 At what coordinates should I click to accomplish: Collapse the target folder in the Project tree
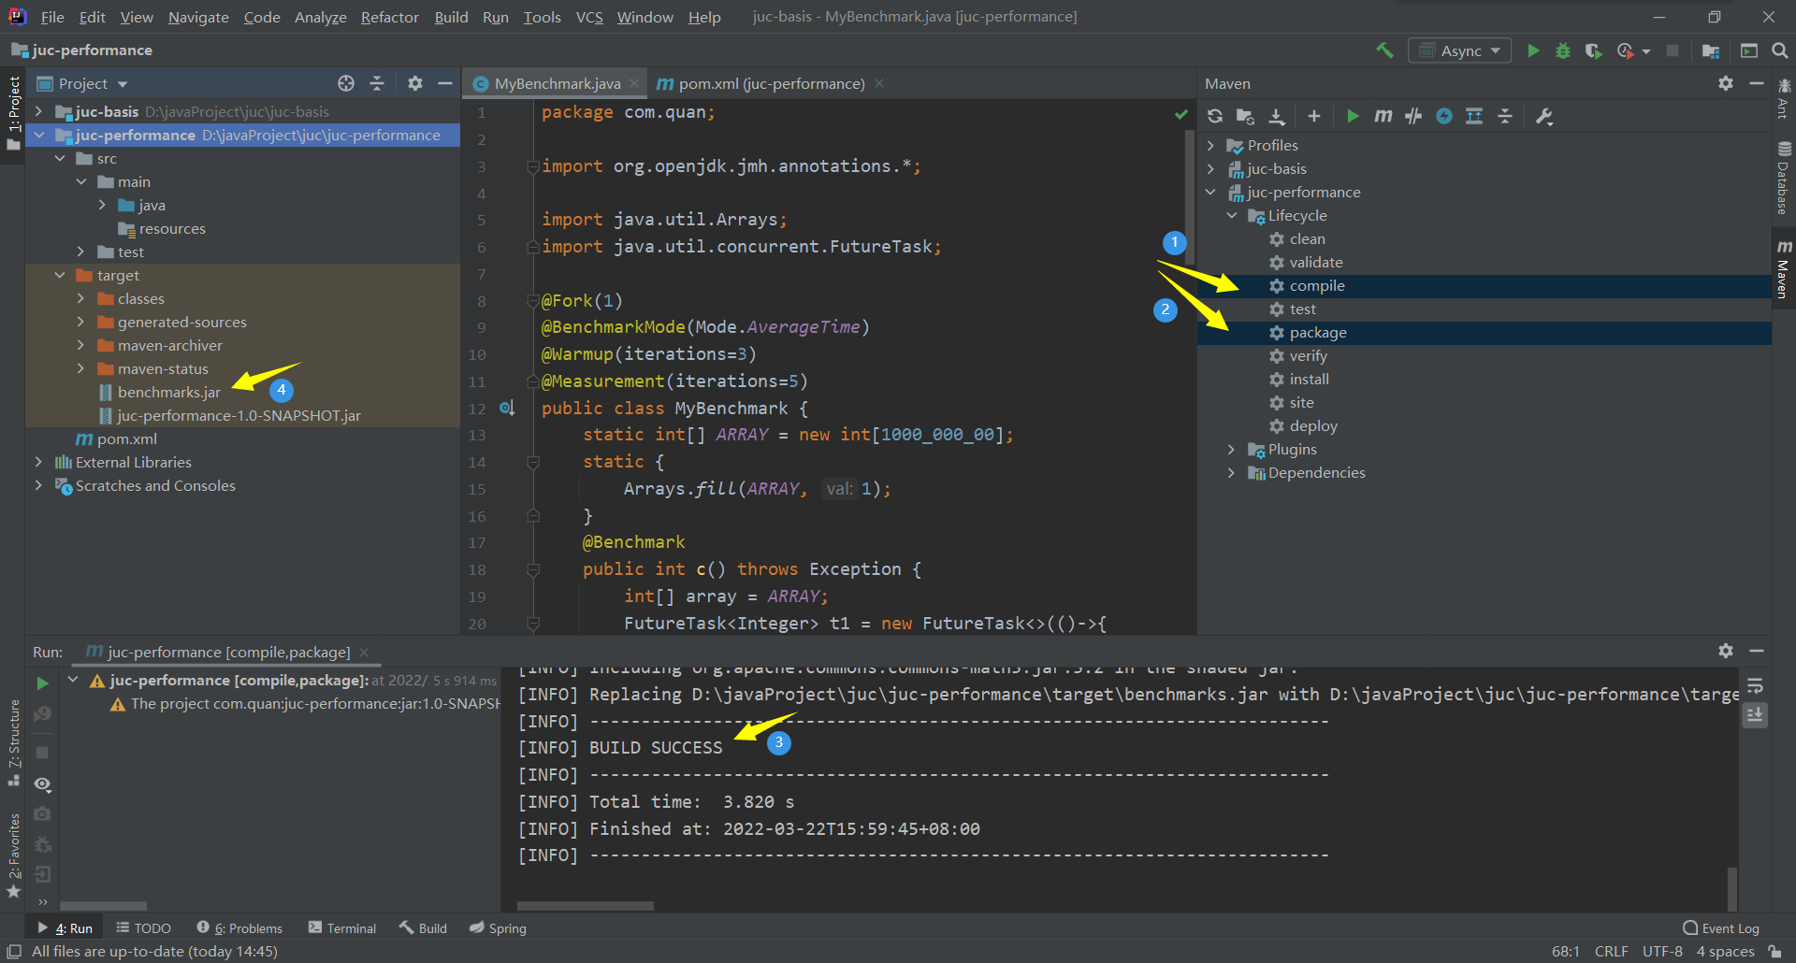click(x=60, y=275)
